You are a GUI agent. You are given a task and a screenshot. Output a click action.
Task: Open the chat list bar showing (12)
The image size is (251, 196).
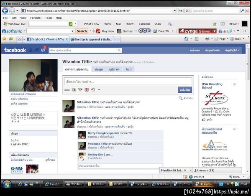coord(218,171)
